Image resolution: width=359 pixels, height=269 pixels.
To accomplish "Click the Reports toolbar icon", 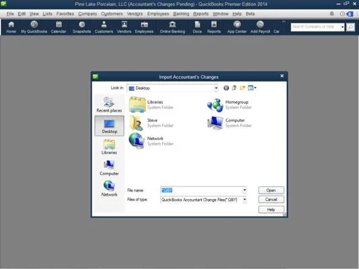I will pyautogui.click(x=214, y=27).
